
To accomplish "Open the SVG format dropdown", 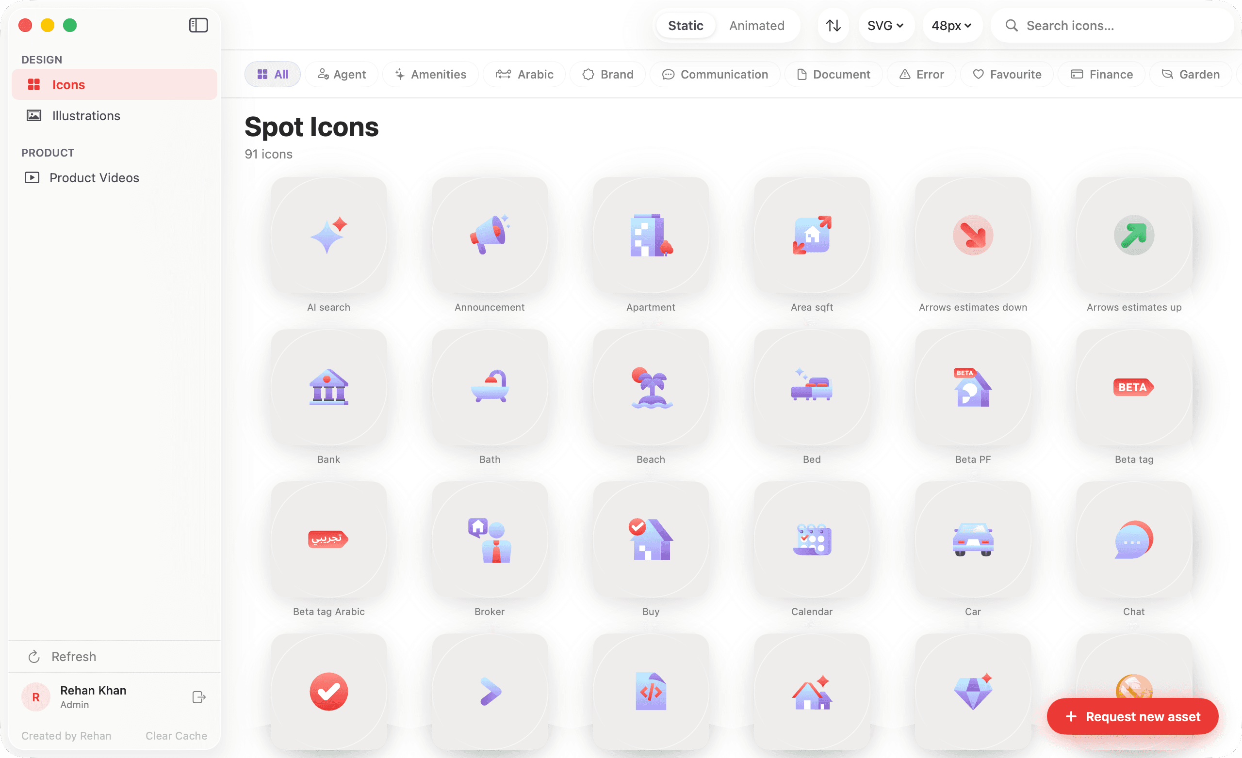I will (x=885, y=25).
